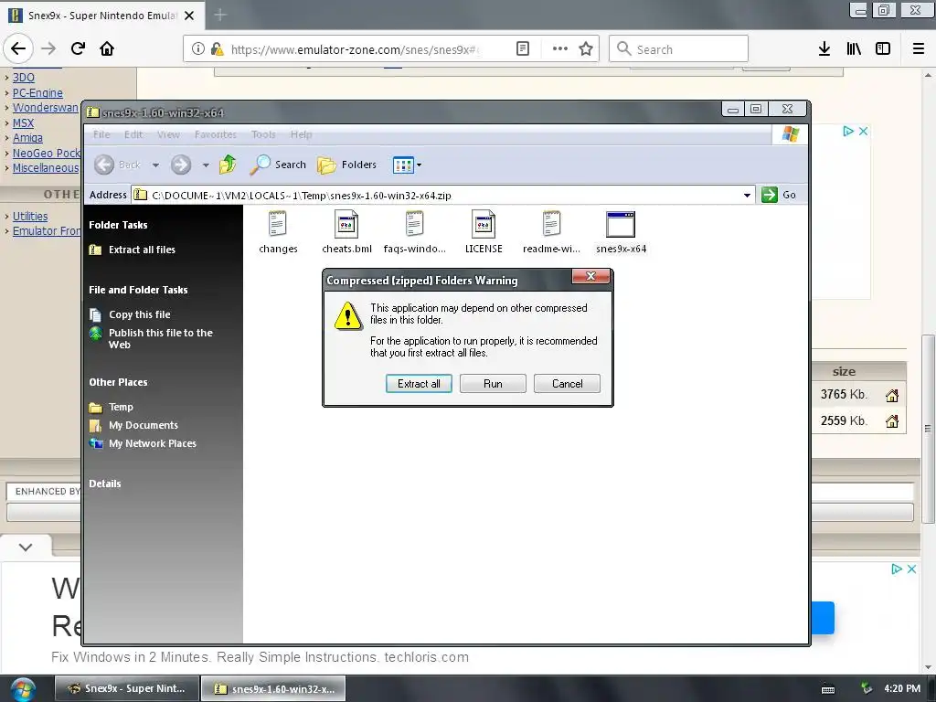Viewport: 936px width, 702px height.
Task: Click the Windows Start orb
Action: tap(23, 689)
